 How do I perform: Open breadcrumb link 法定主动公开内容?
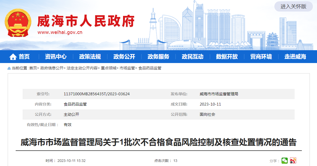pos(82,68)
